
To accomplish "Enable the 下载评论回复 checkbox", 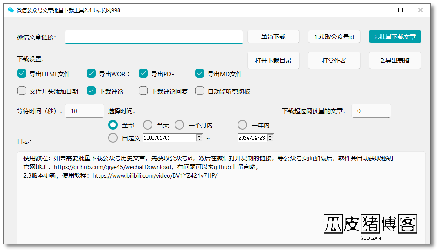I will pos(143,91).
